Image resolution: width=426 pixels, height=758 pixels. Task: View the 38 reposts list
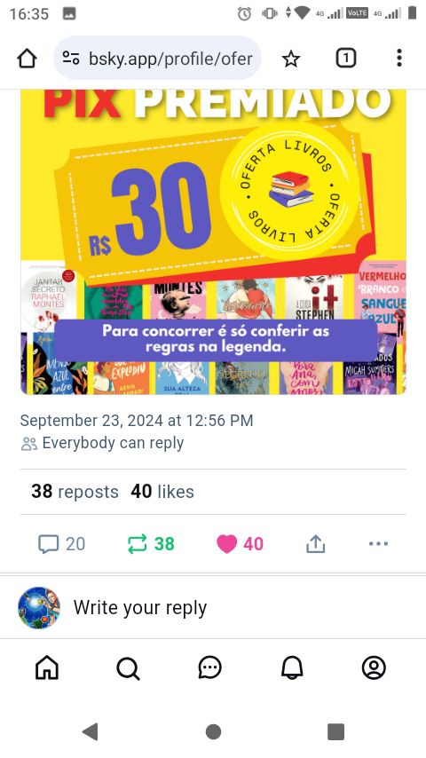coord(75,492)
